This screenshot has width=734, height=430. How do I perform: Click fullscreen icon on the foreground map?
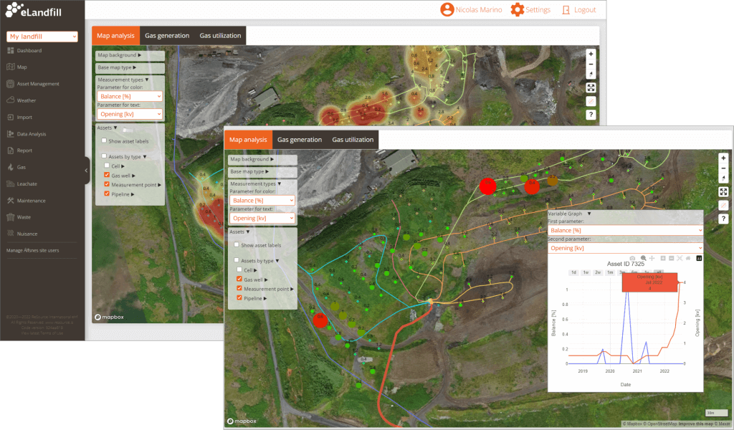point(723,191)
